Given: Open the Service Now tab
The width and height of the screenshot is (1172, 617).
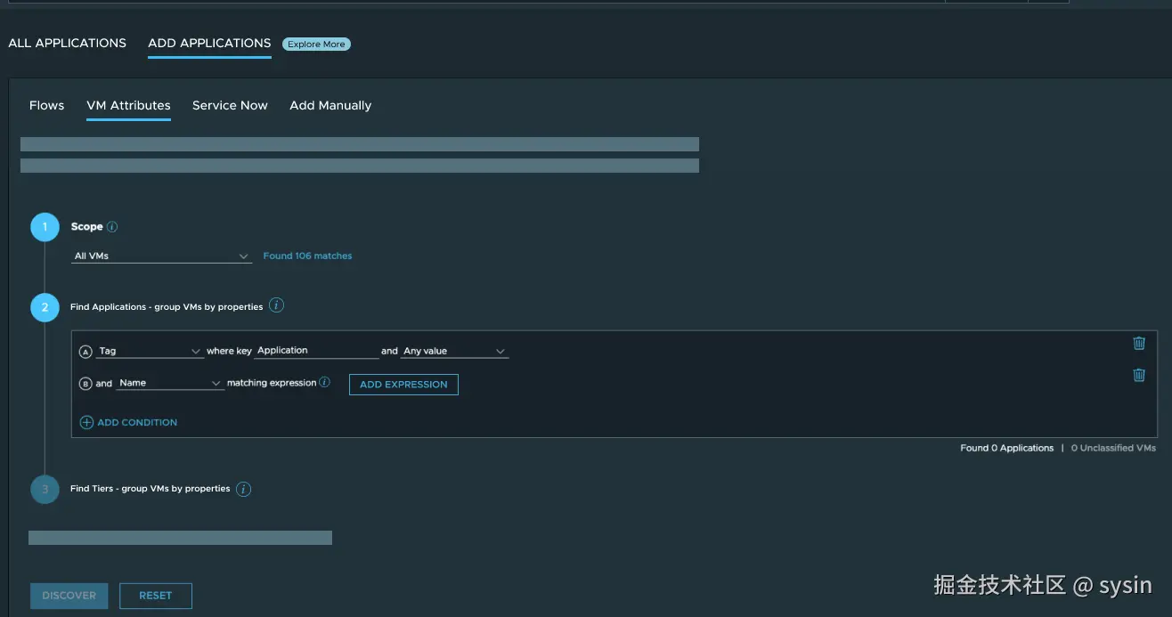Looking at the screenshot, I should 230,105.
